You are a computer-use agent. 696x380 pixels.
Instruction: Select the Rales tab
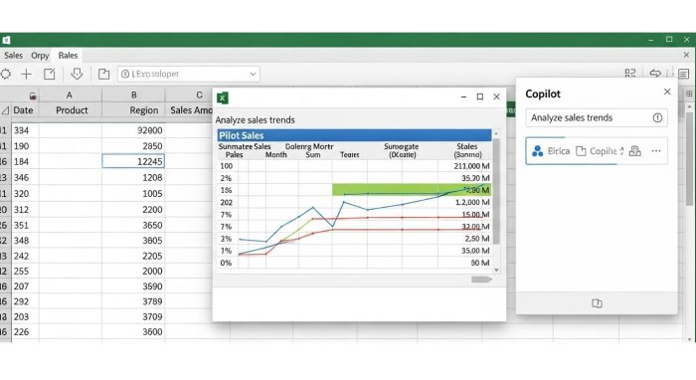point(68,56)
